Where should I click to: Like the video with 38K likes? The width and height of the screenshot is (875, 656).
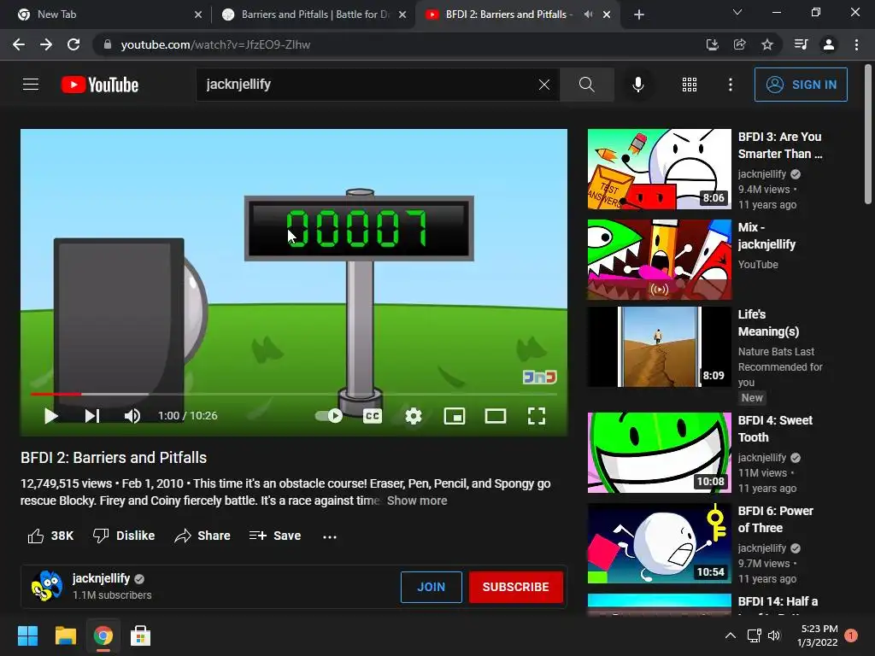tap(50, 536)
